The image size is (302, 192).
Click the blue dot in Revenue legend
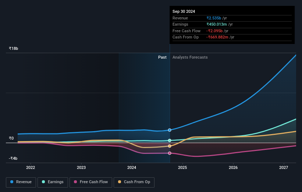pyautogui.click(x=12, y=182)
